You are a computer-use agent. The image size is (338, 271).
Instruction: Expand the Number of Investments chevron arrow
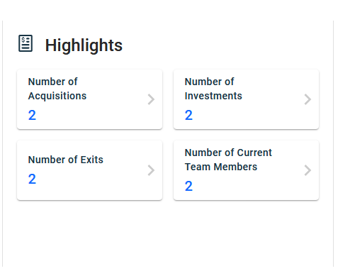[308, 99]
